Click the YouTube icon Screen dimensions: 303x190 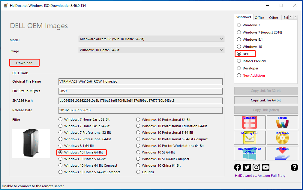[x=265, y=168]
